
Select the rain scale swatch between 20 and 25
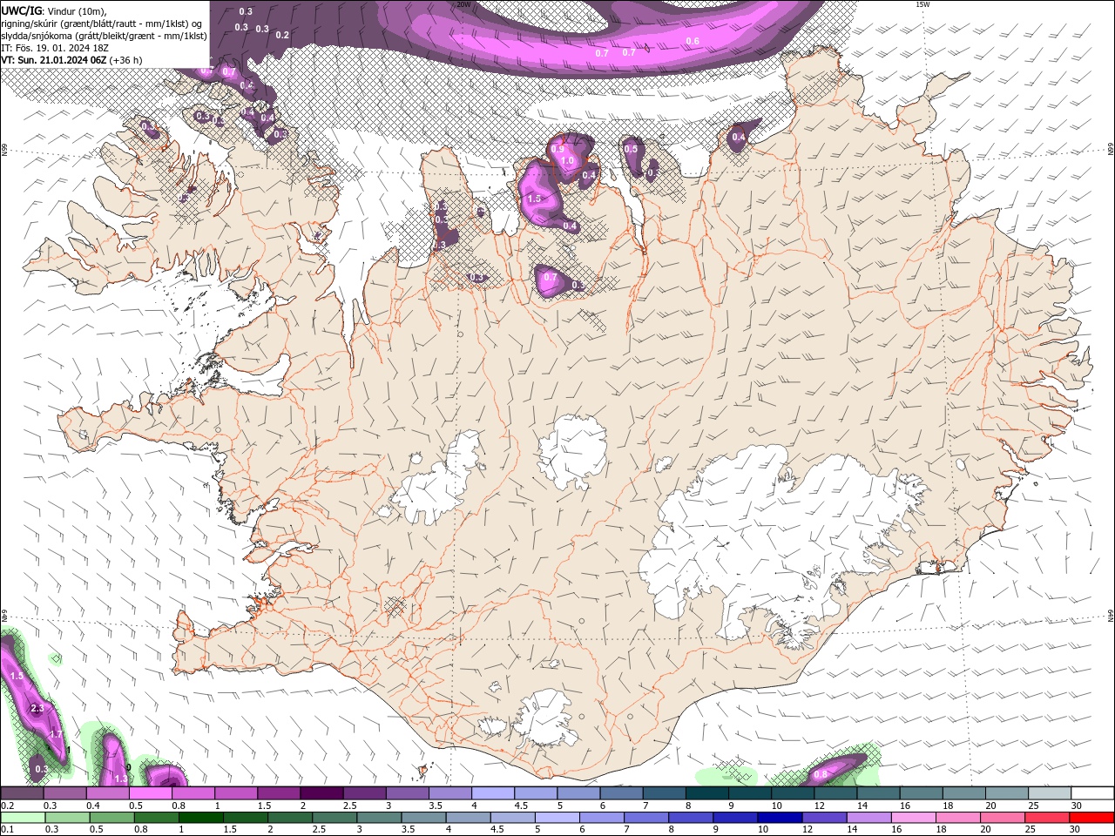1003,818
